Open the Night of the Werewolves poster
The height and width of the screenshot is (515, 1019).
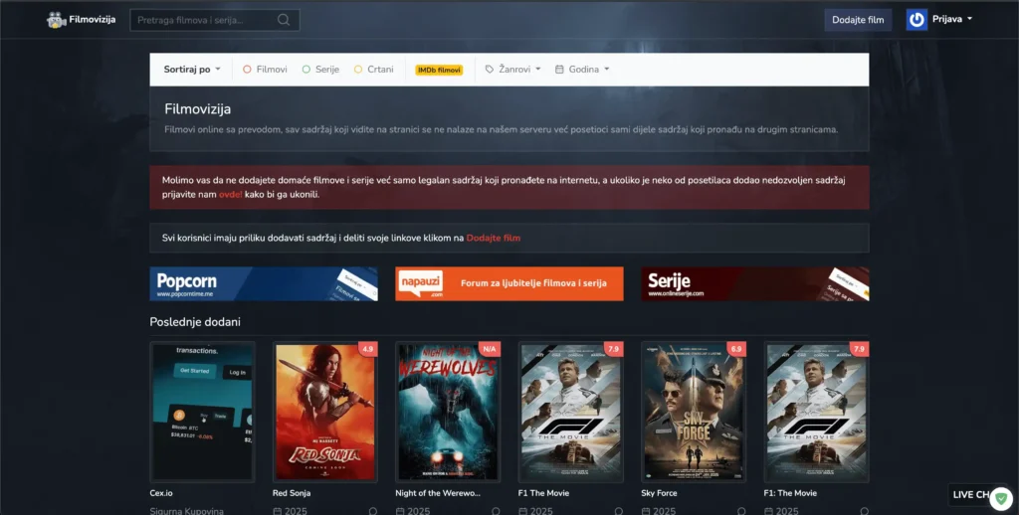448,412
